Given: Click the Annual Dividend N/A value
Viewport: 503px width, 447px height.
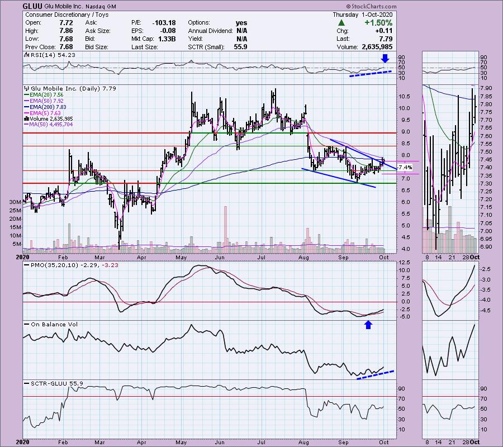Looking at the screenshot, I should coord(242,31).
